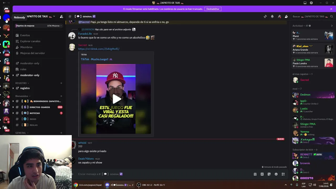Open server icon with 138 badge
Image resolution: width=336 pixels, height=189 pixels.
(6, 52)
